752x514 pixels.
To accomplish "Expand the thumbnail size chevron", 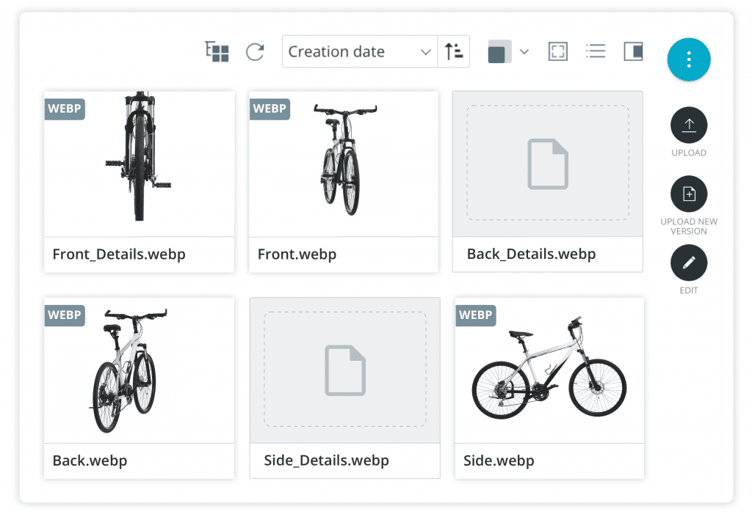I will pyautogui.click(x=524, y=52).
